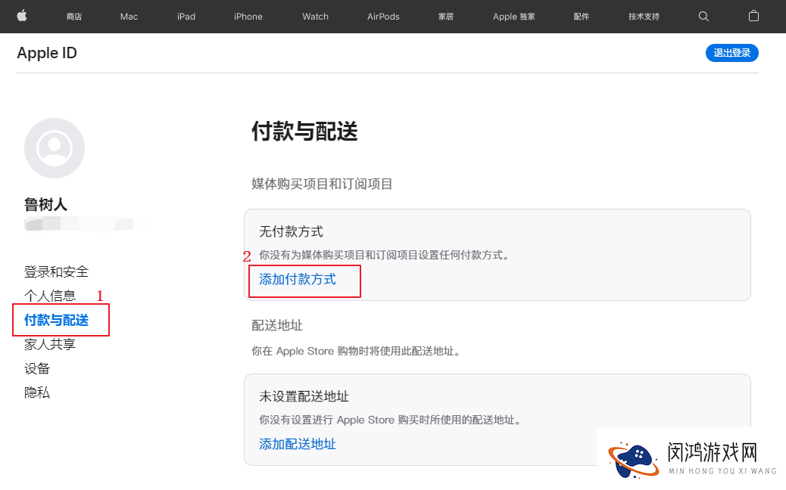
Task: Click the user name 鲁树人
Action: pos(45,205)
